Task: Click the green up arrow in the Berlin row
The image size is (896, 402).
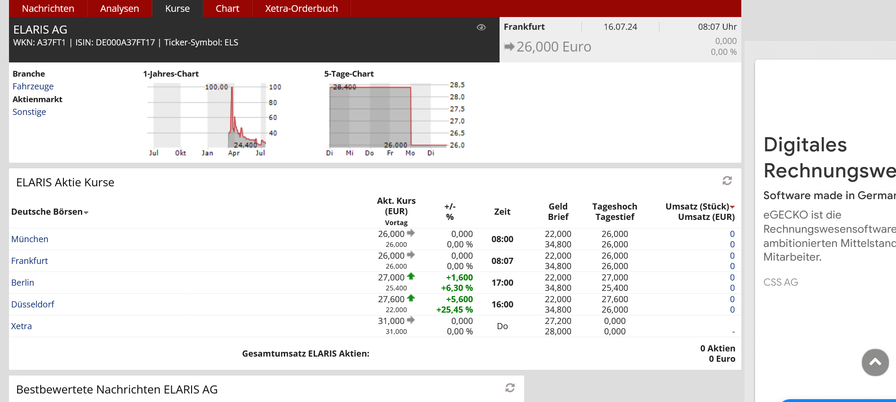Action: pyautogui.click(x=411, y=277)
